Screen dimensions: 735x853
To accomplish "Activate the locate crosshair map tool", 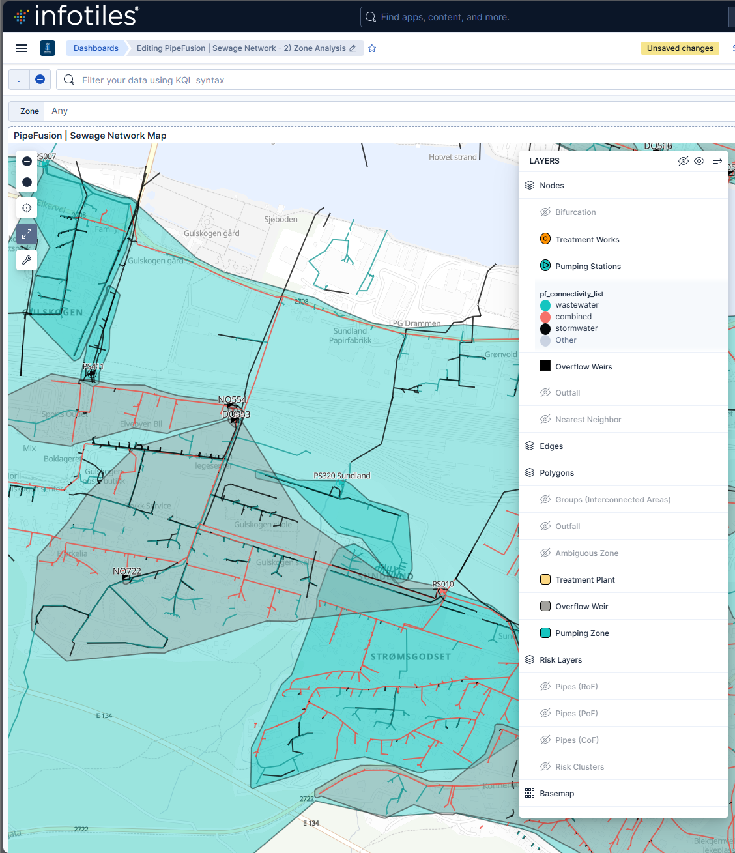I will tap(27, 208).
